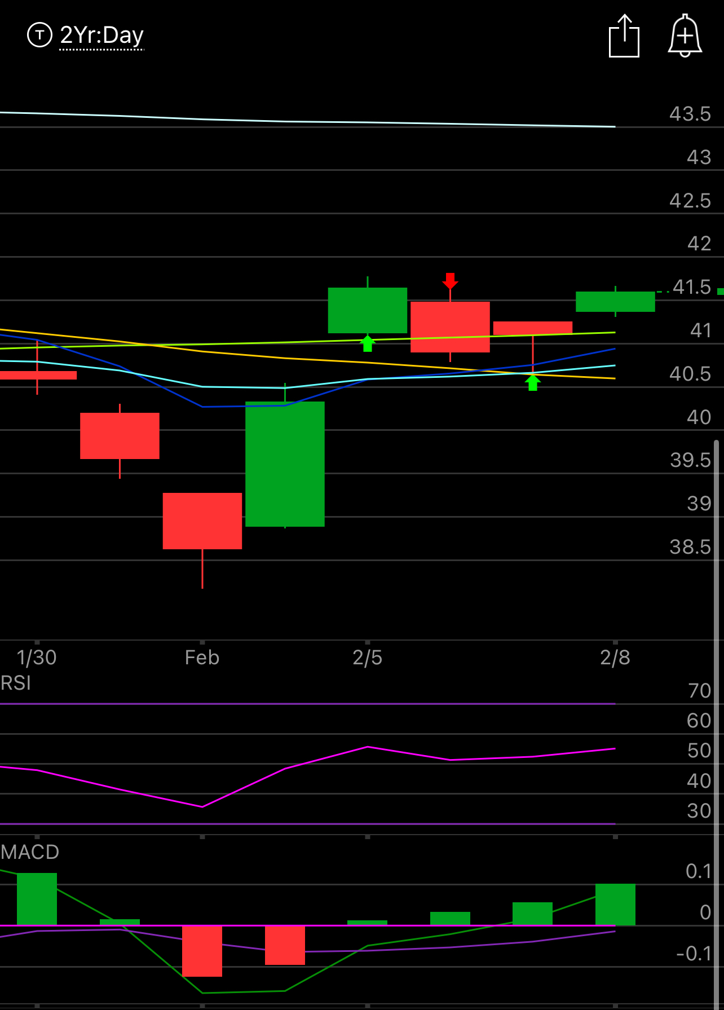Viewport: 724px width, 1010px height.
Task: Tap the MACD -0.1 axis label
Action: (694, 954)
